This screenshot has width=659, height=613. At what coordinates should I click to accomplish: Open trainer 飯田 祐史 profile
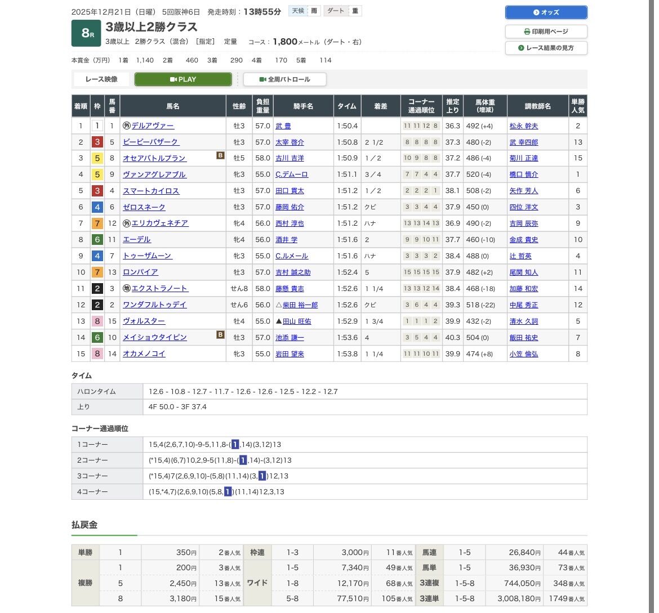click(524, 338)
